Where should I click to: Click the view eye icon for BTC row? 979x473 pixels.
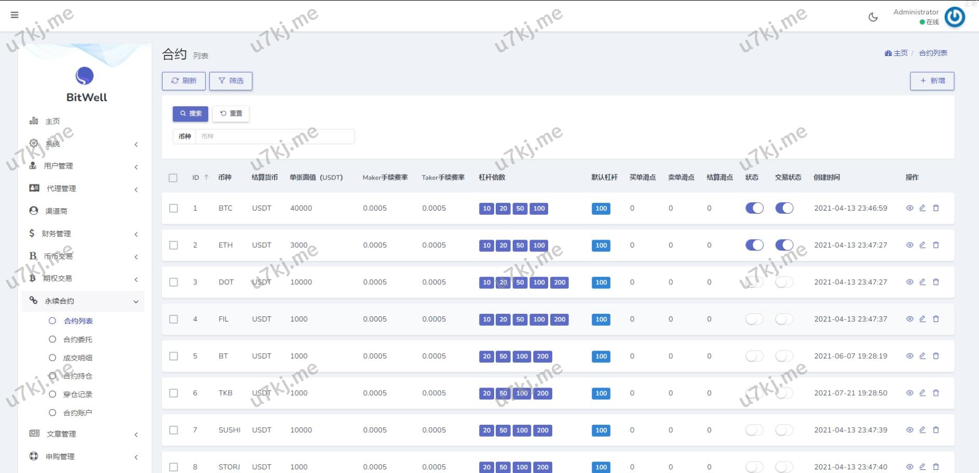[x=909, y=208]
